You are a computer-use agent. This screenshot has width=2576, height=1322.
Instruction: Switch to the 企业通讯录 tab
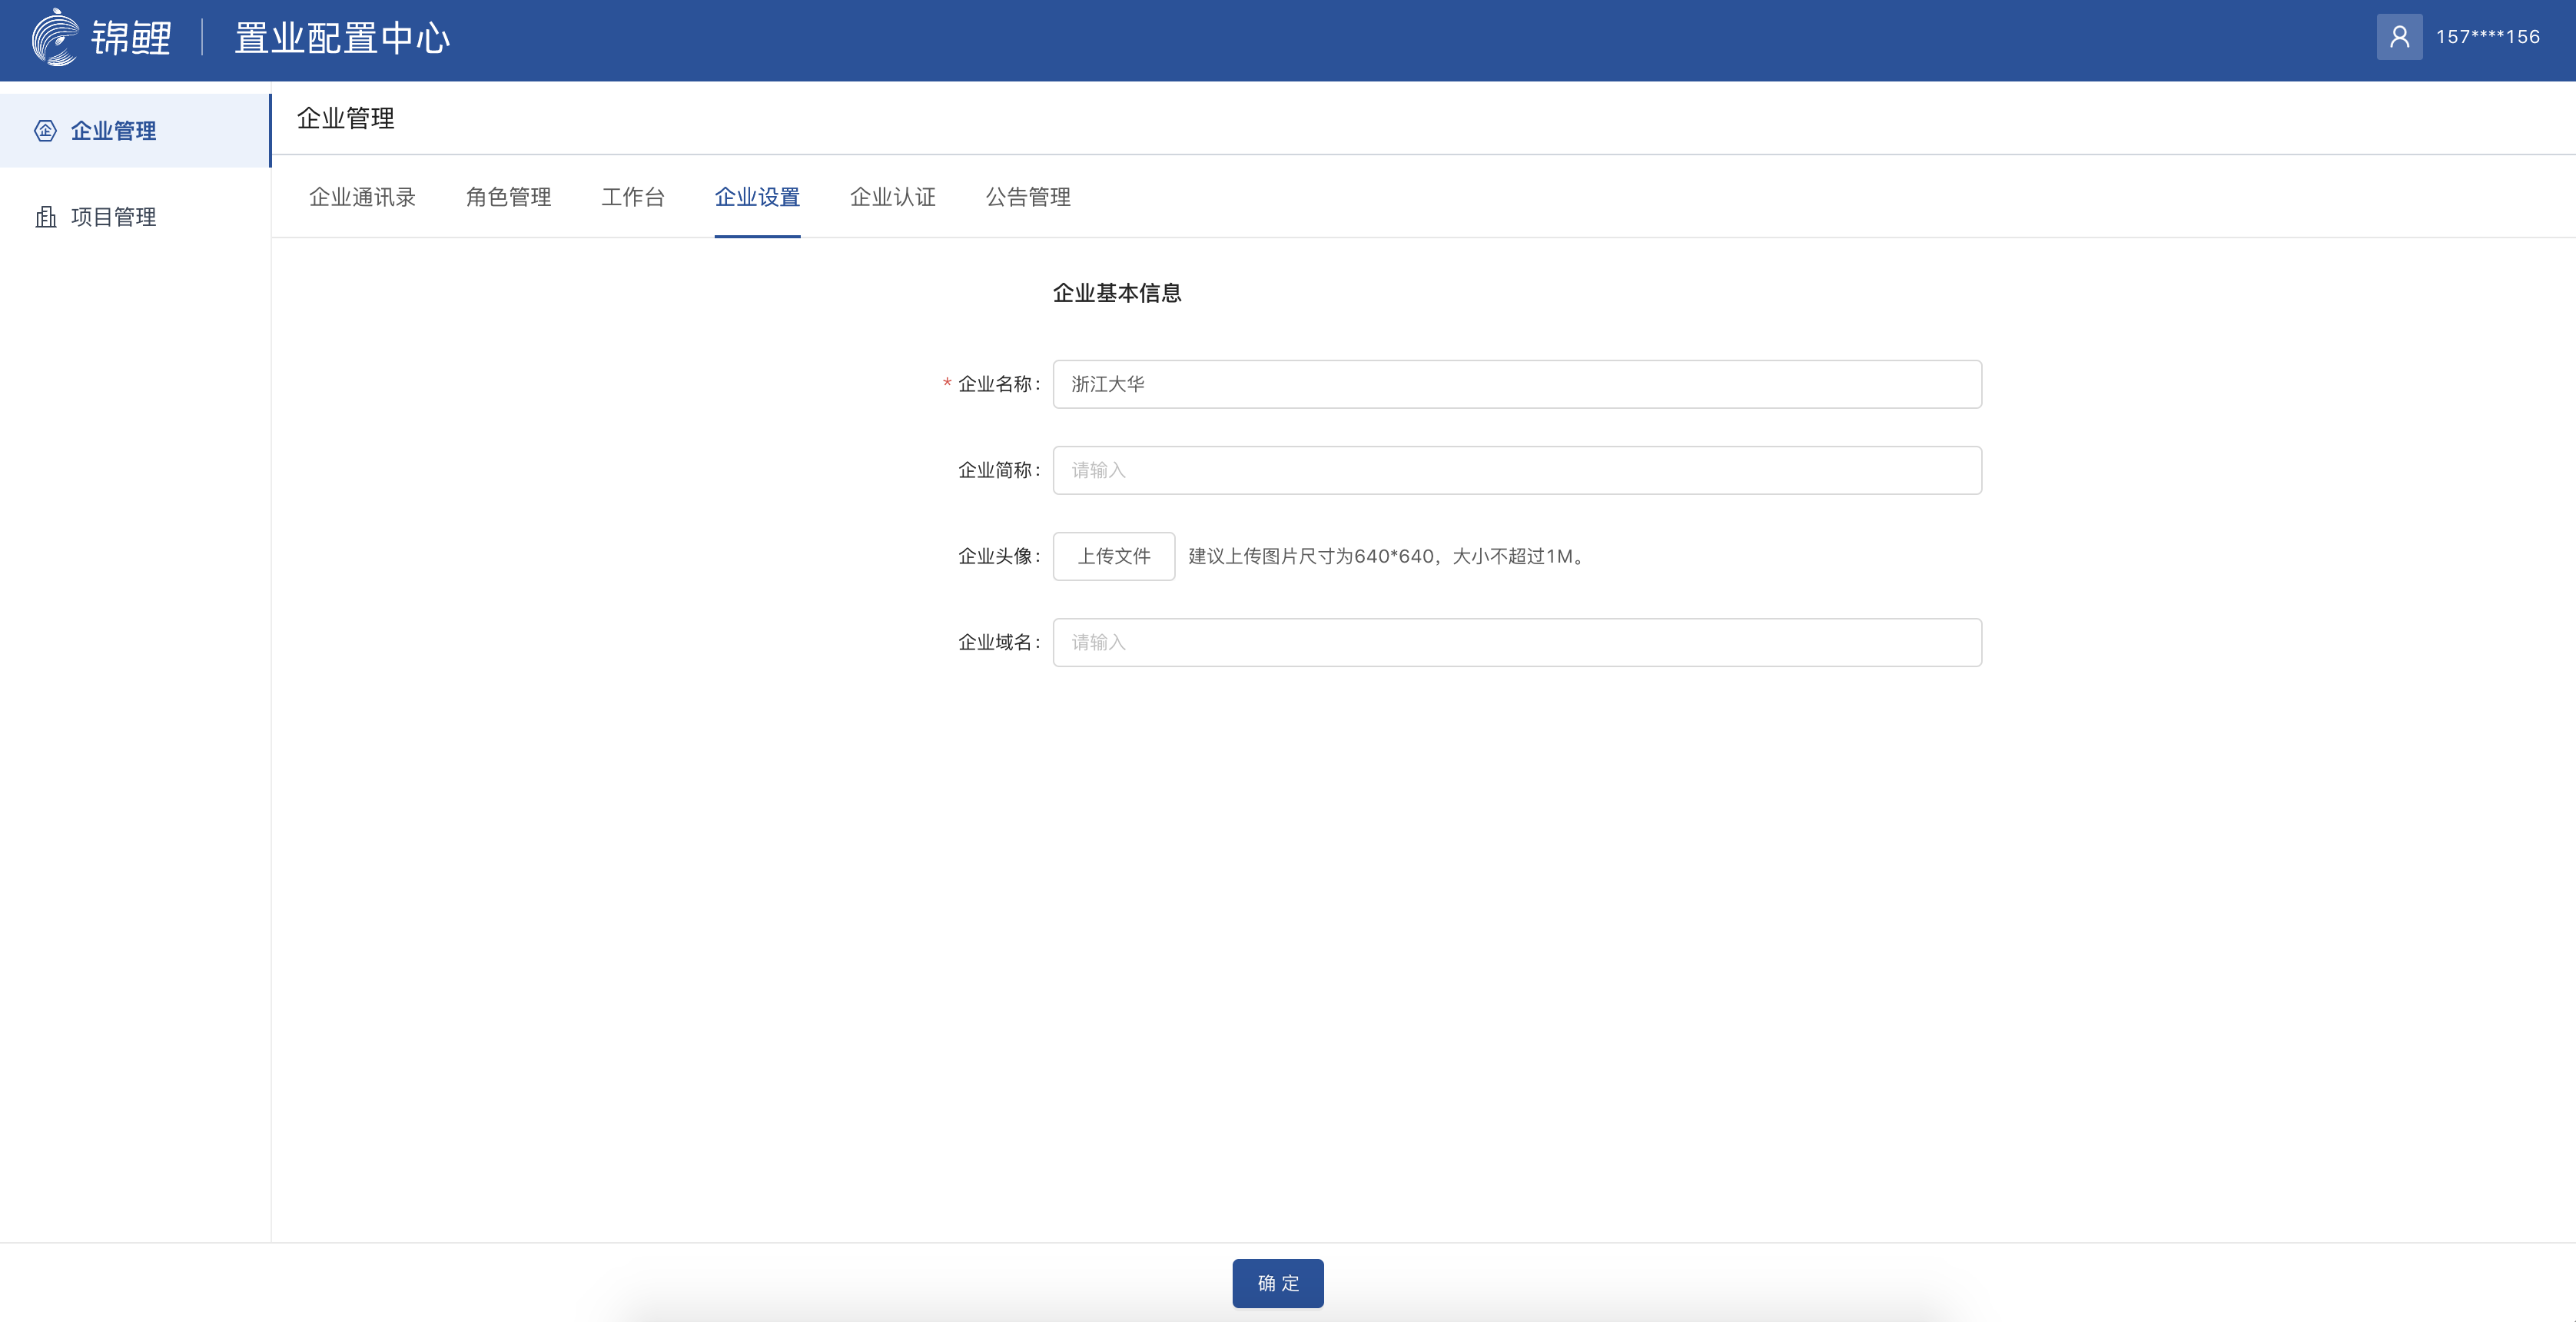(x=362, y=197)
